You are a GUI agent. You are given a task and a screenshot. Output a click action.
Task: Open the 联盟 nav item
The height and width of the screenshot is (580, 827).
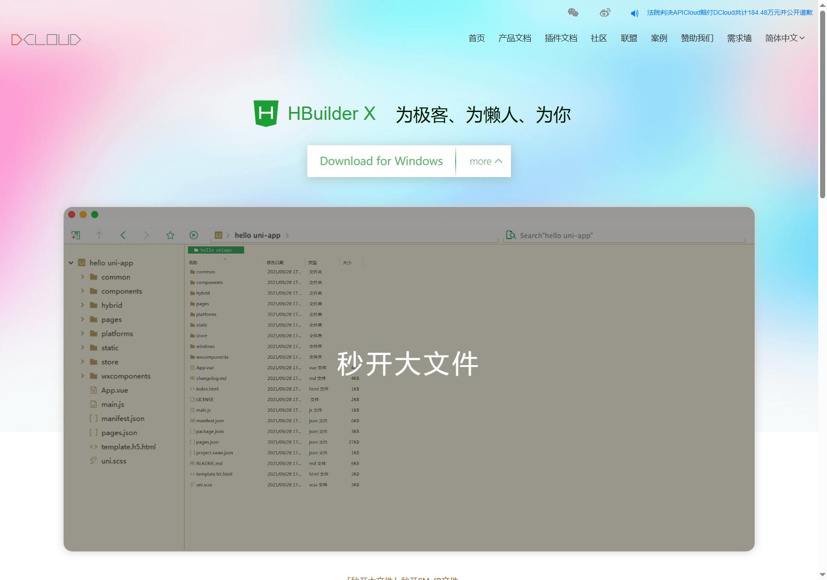tap(629, 38)
